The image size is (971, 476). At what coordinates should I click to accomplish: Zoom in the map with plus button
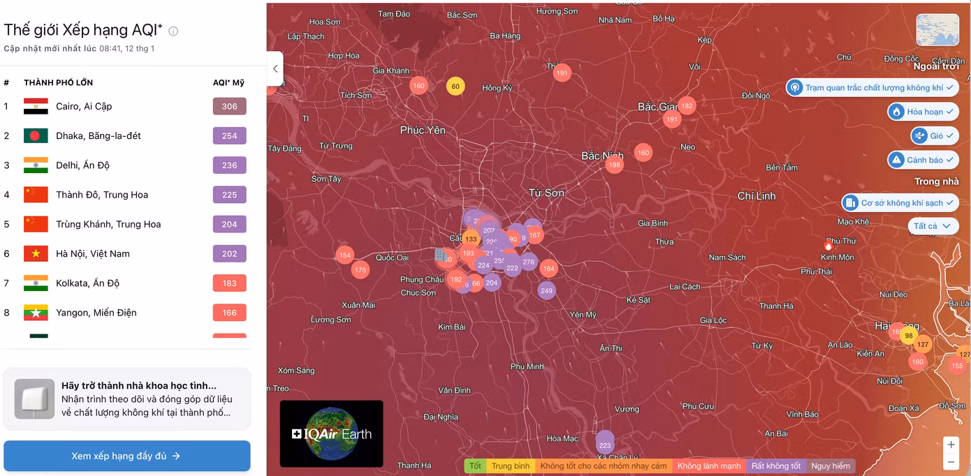(950, 445)
